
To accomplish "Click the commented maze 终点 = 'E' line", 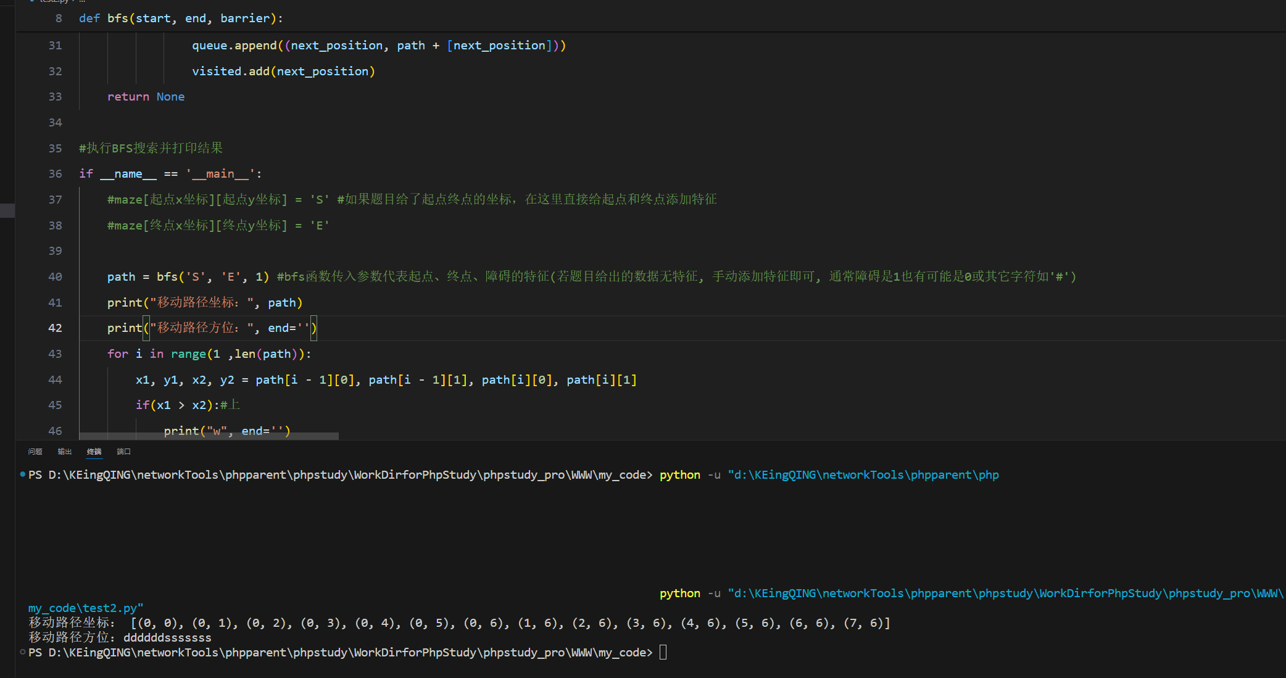I will [218, 225].
